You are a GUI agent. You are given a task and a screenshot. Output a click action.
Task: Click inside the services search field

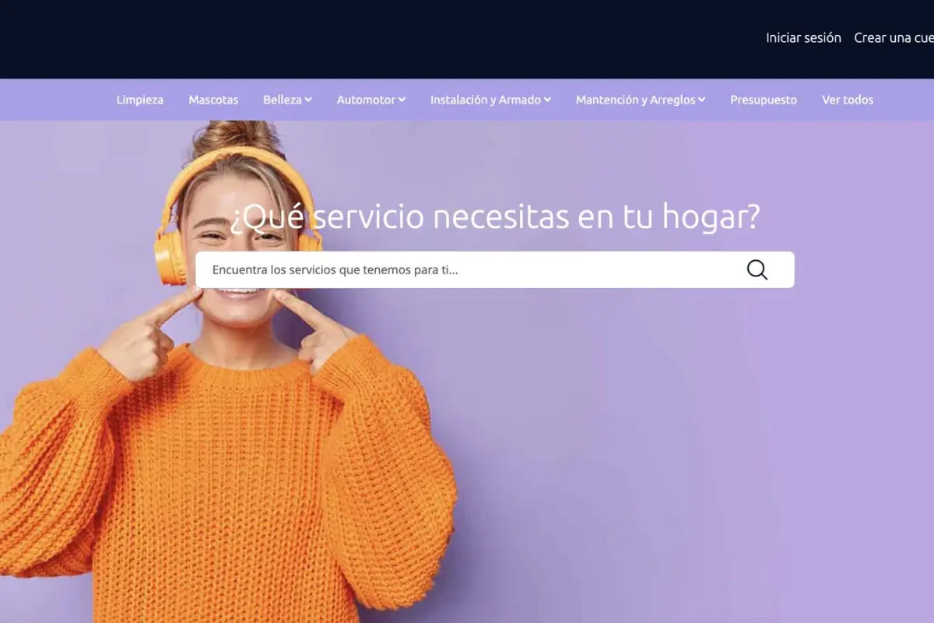click(467, 269)
